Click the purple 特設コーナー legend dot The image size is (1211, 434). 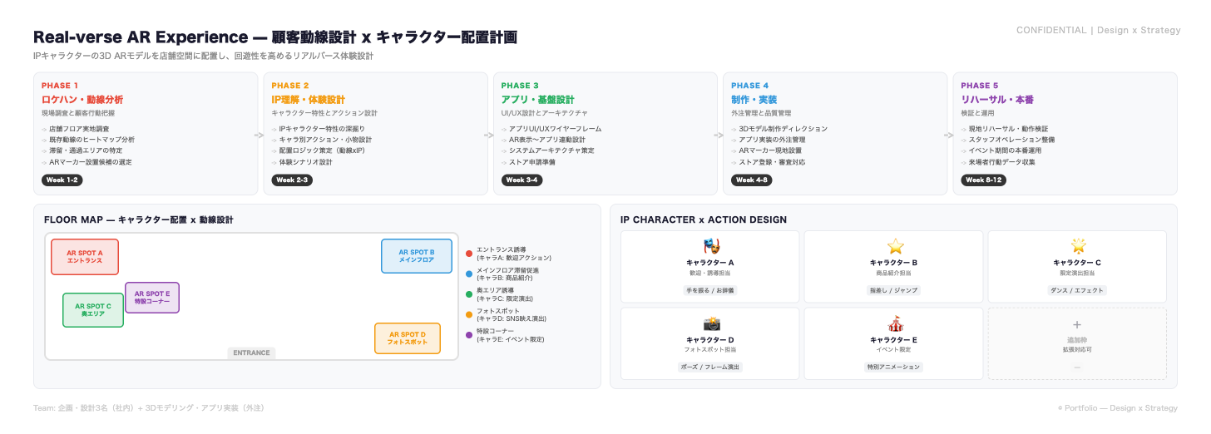point(469,335)
